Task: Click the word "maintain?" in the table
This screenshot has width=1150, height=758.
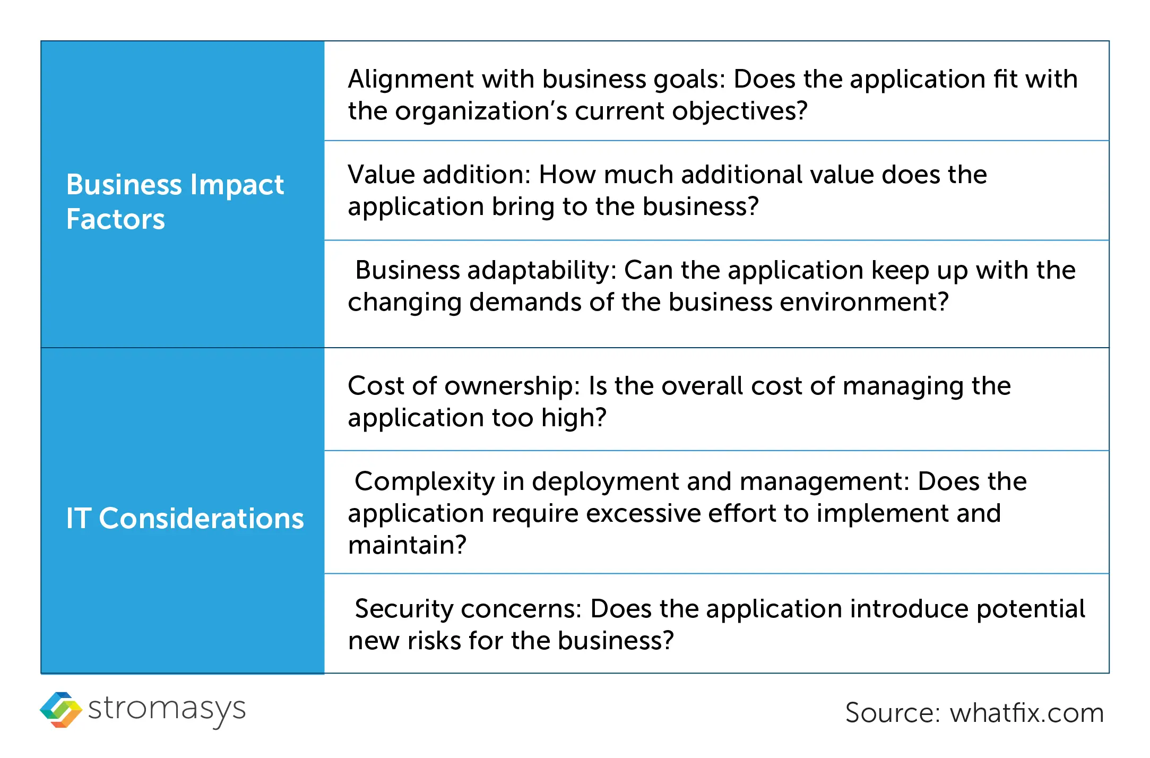Action: pyautogui.click(x=407, y=545)
